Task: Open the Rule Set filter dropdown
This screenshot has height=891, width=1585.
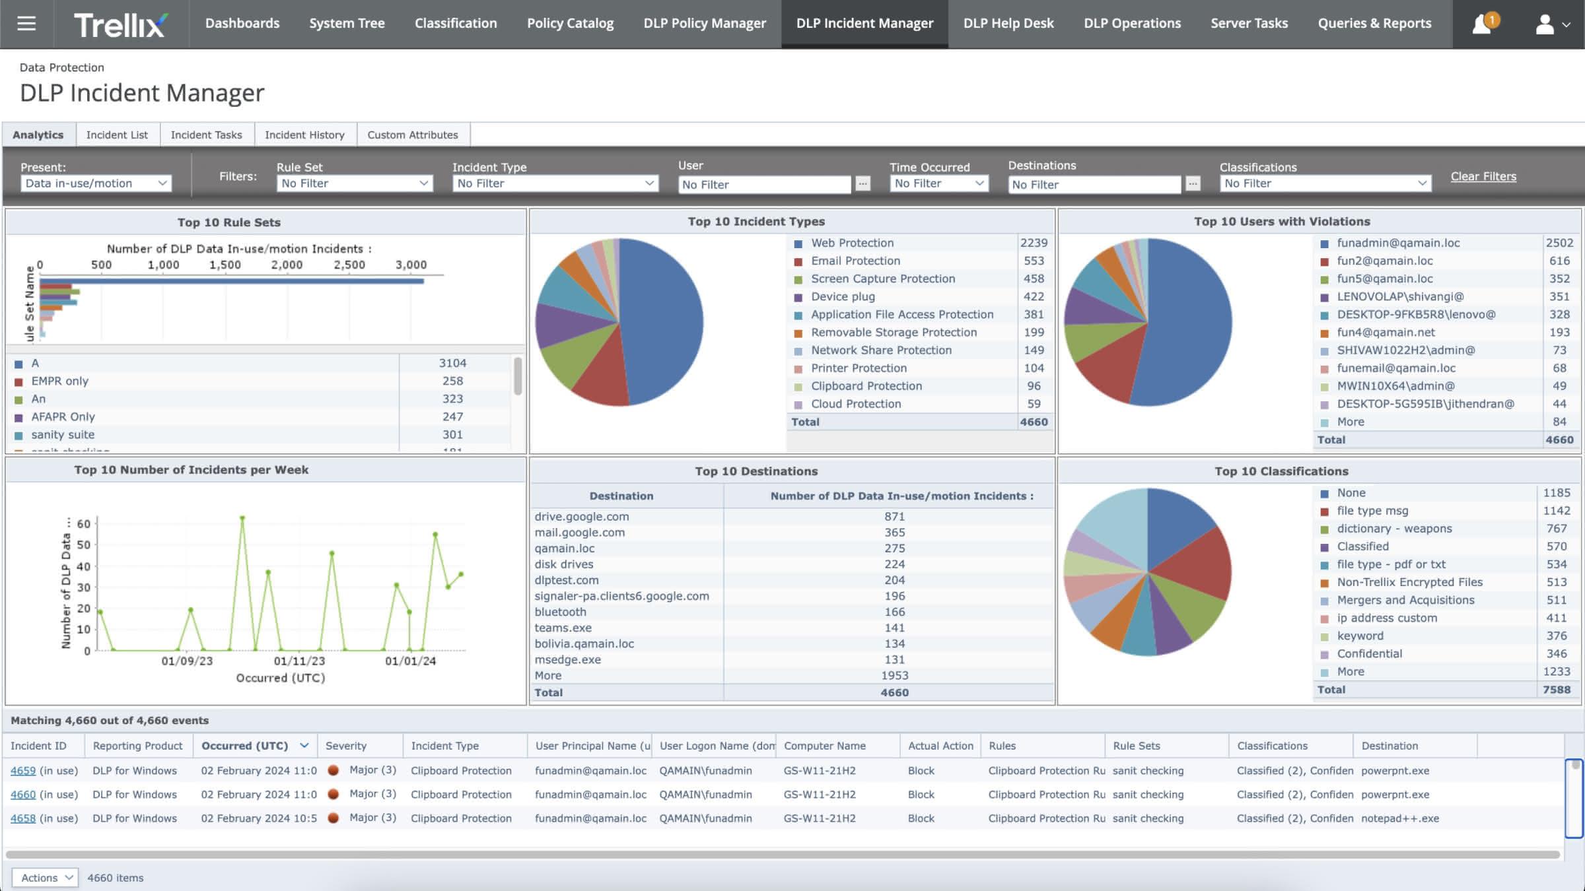Action: [x=355, y=183]
